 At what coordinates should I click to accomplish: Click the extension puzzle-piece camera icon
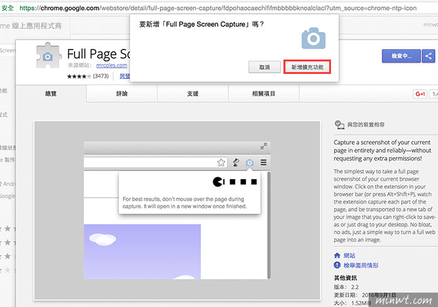pos(48,55)
